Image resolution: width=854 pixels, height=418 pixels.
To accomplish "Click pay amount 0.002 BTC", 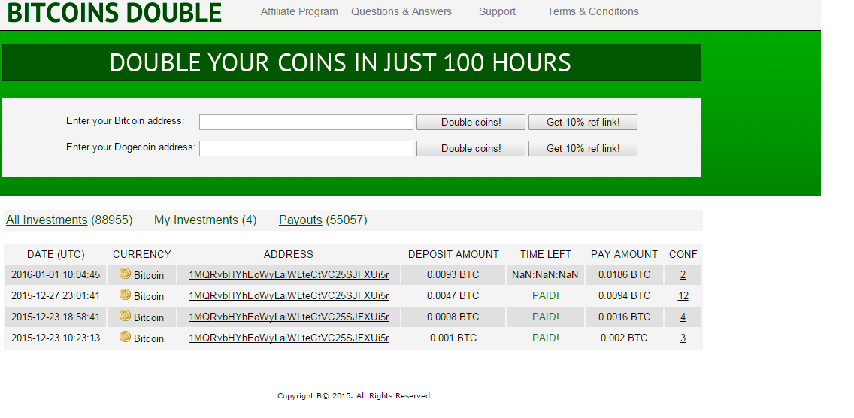I will (x=624, y=338).
